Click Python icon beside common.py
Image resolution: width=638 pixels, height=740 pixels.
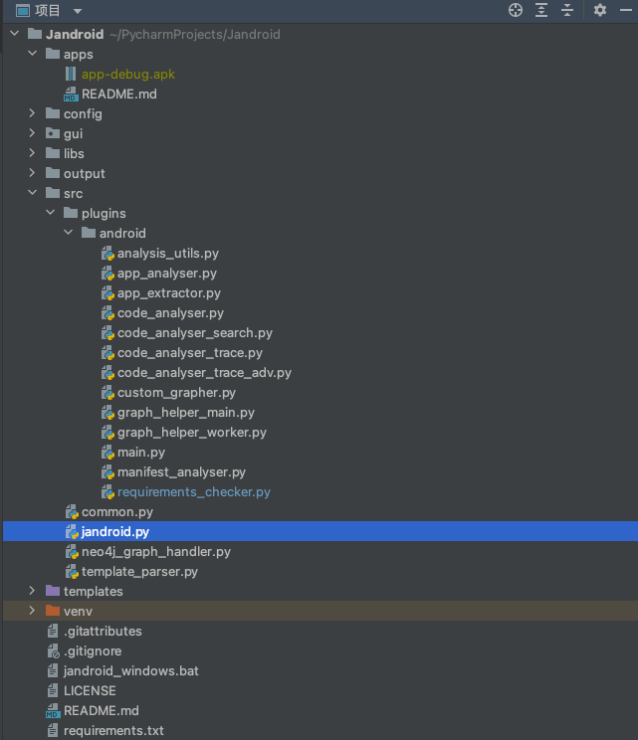tap(72, 511)
